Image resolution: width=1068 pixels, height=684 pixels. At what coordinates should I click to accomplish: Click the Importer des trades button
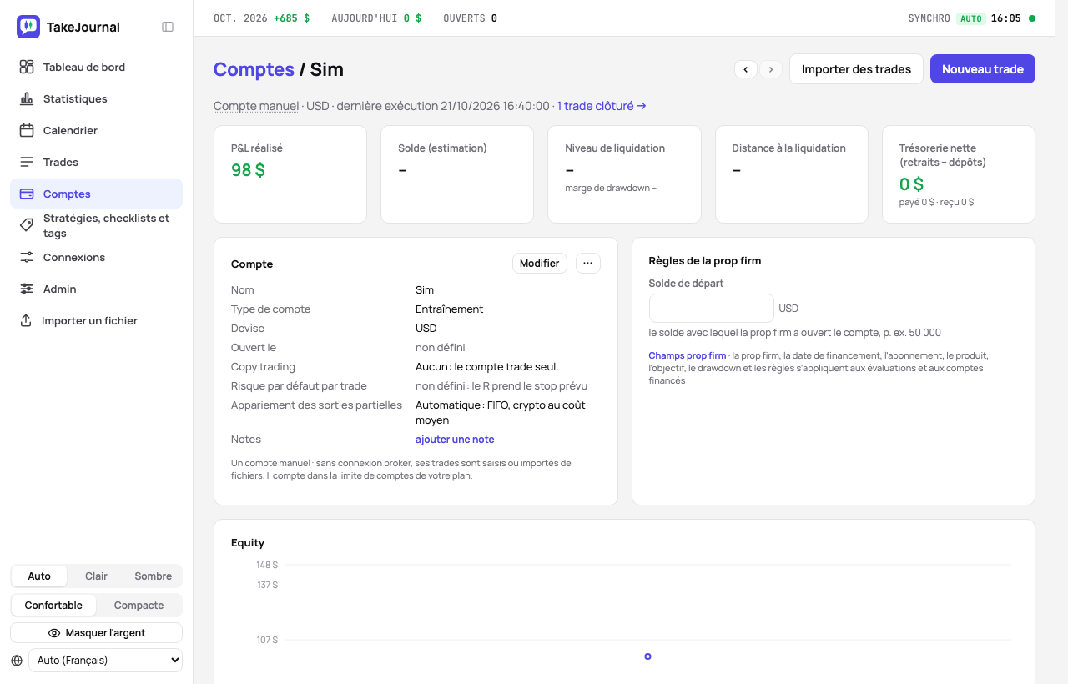tap(856, 69)
